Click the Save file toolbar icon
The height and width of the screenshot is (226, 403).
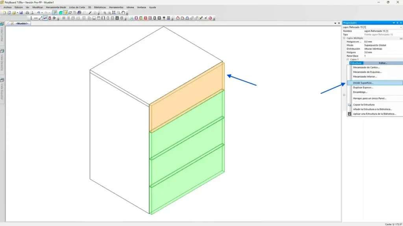21,13
